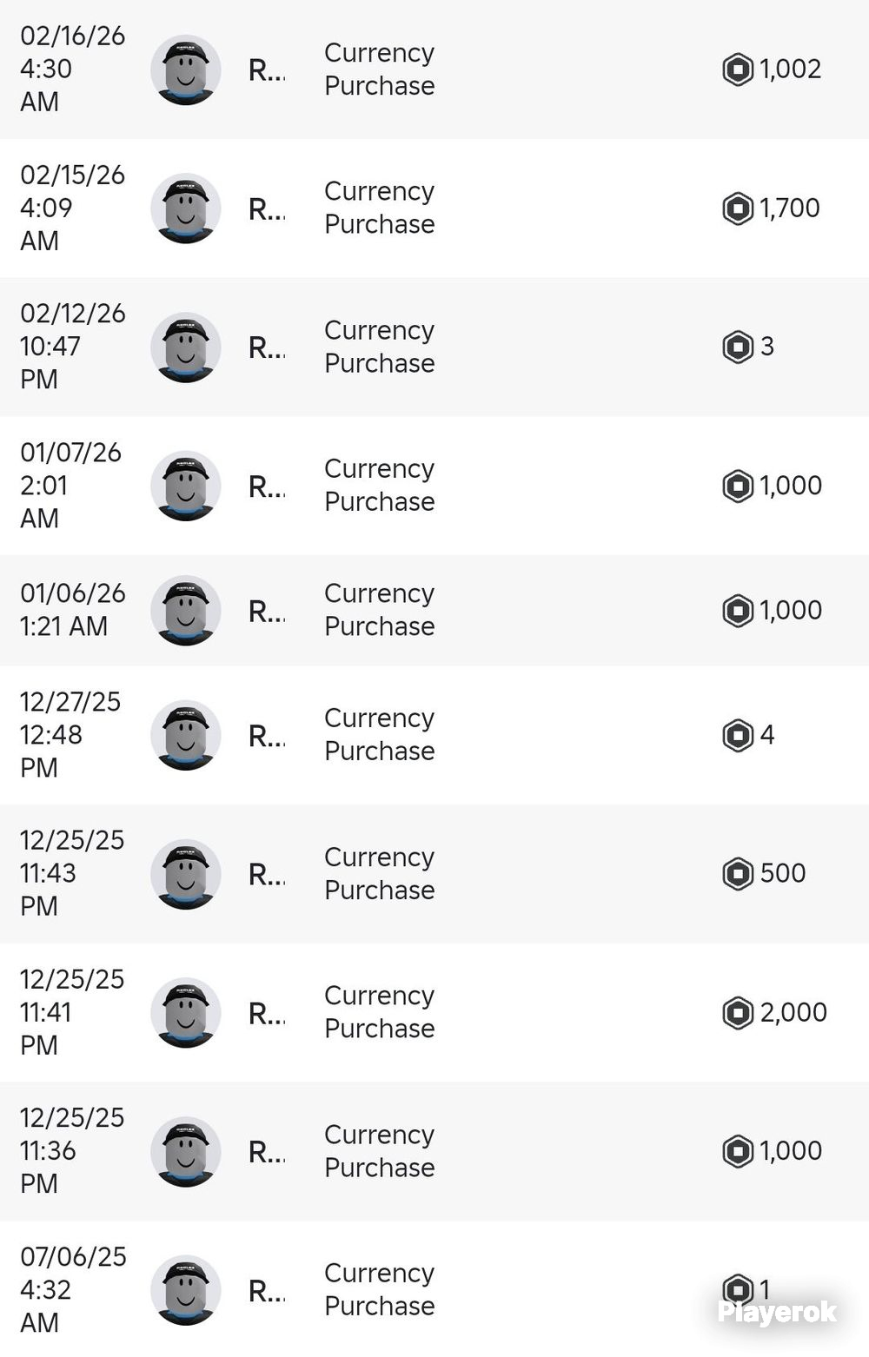Click the Robux icon in the 02/12/26 row
The image size is (869, 1357).
tap(738, 347)
